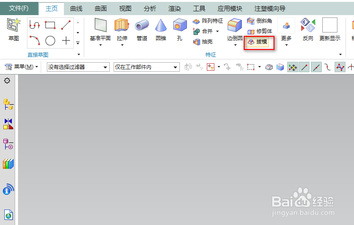Click the 孔 hole icon
The height and width of the screenshot is (225, 354).
click(x=180, y=25)
